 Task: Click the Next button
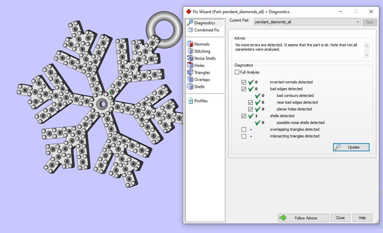click(x=370, y=22)
